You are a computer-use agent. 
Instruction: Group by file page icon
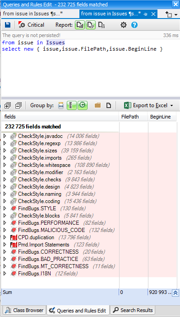(x=109, y=105)
